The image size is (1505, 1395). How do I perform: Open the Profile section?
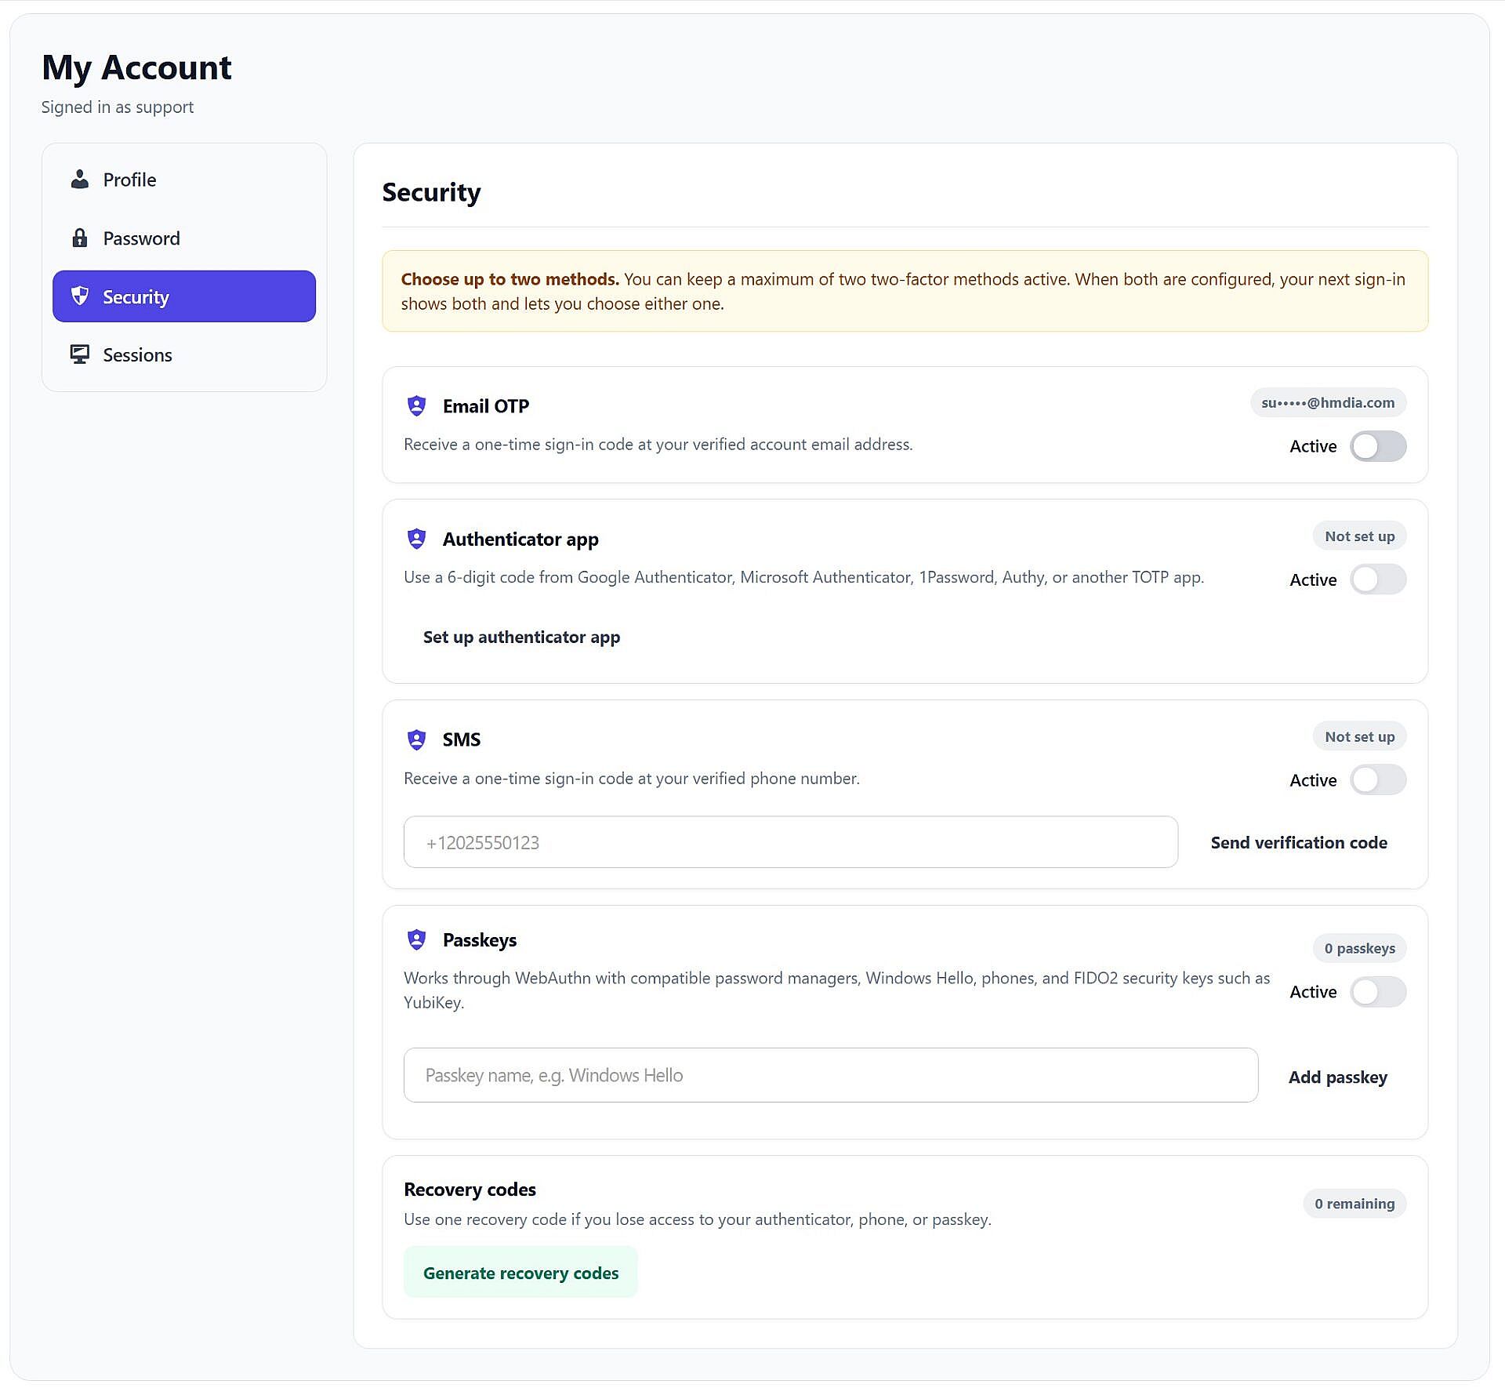coord(184,180)
